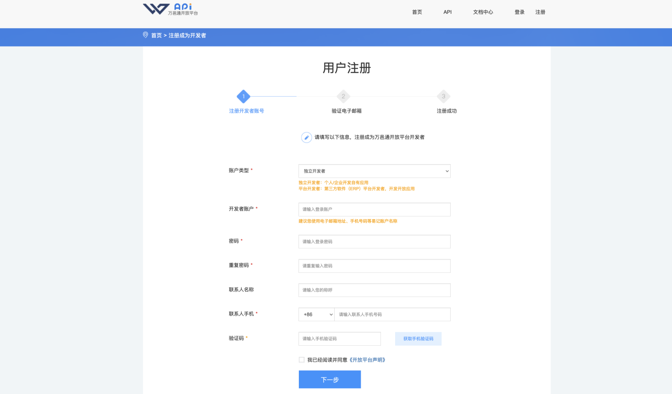The height and width of the screenshot is (394, 672).
Task: Click the 首页 breadcrumb link
Action: pos(156,35)
